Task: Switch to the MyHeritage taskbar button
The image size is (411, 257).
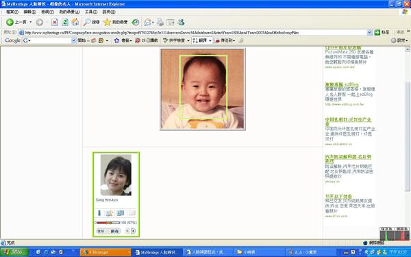Action: (158, 252)
